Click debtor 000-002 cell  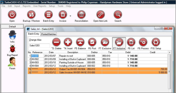[94, 66]
